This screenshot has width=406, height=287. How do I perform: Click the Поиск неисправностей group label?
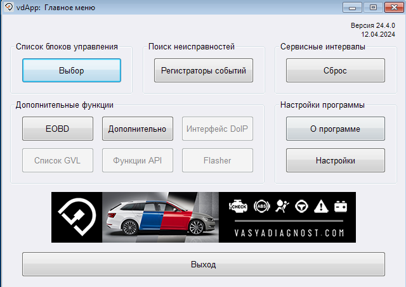192,47
